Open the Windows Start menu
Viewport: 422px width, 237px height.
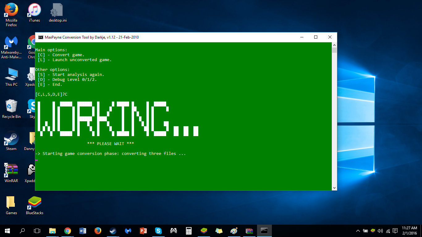(7, 231)
